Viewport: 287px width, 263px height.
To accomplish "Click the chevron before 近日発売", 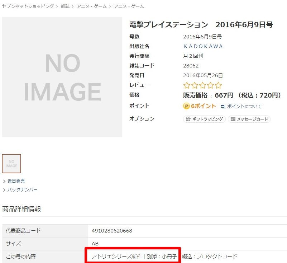I will click(x=4, y=181).
